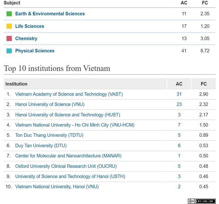
Task: Click the AC count 6 for Duy Tan University
Action: click(x=179, y=145)
